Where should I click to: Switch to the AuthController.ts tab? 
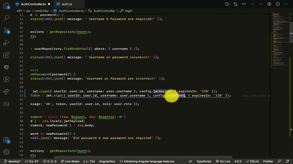point(33,4)
